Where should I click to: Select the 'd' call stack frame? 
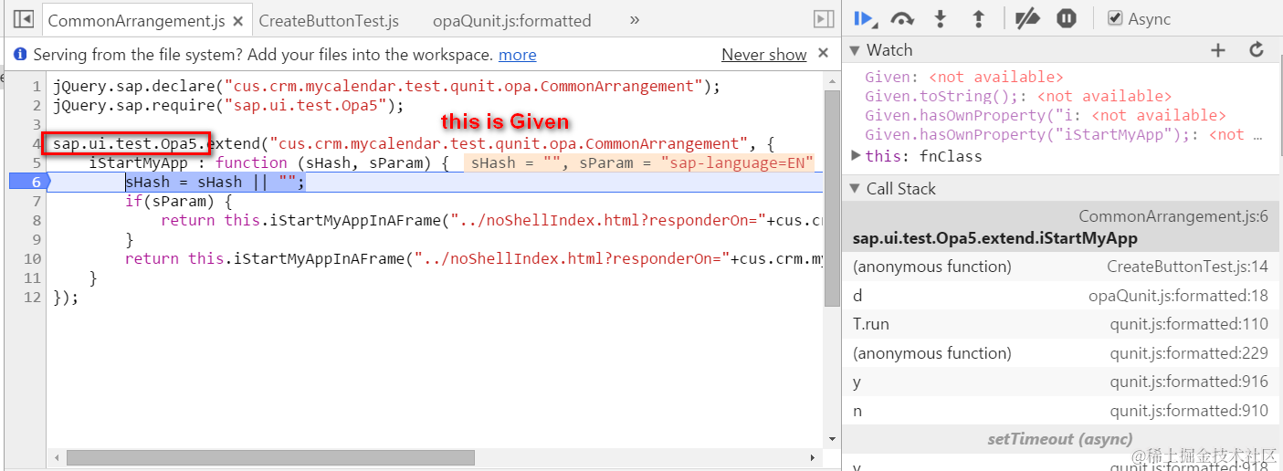pyautogui.click(x=1061, y=296)
